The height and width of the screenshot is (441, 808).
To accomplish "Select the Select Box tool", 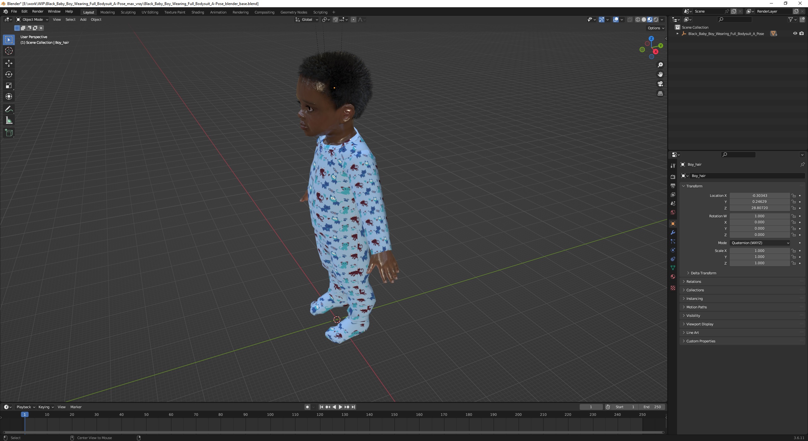I will point(9,40).
